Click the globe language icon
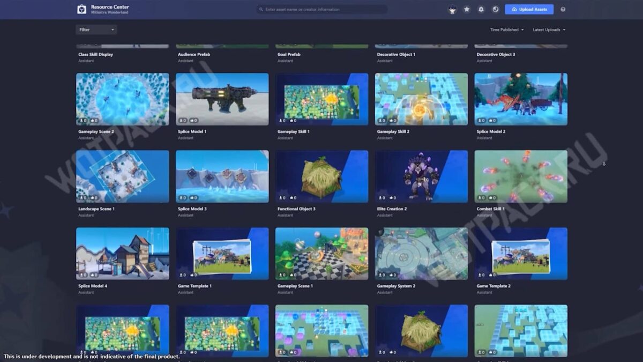Image resolution: width=643 pixels, height=362 pixels. coord(496,9)
